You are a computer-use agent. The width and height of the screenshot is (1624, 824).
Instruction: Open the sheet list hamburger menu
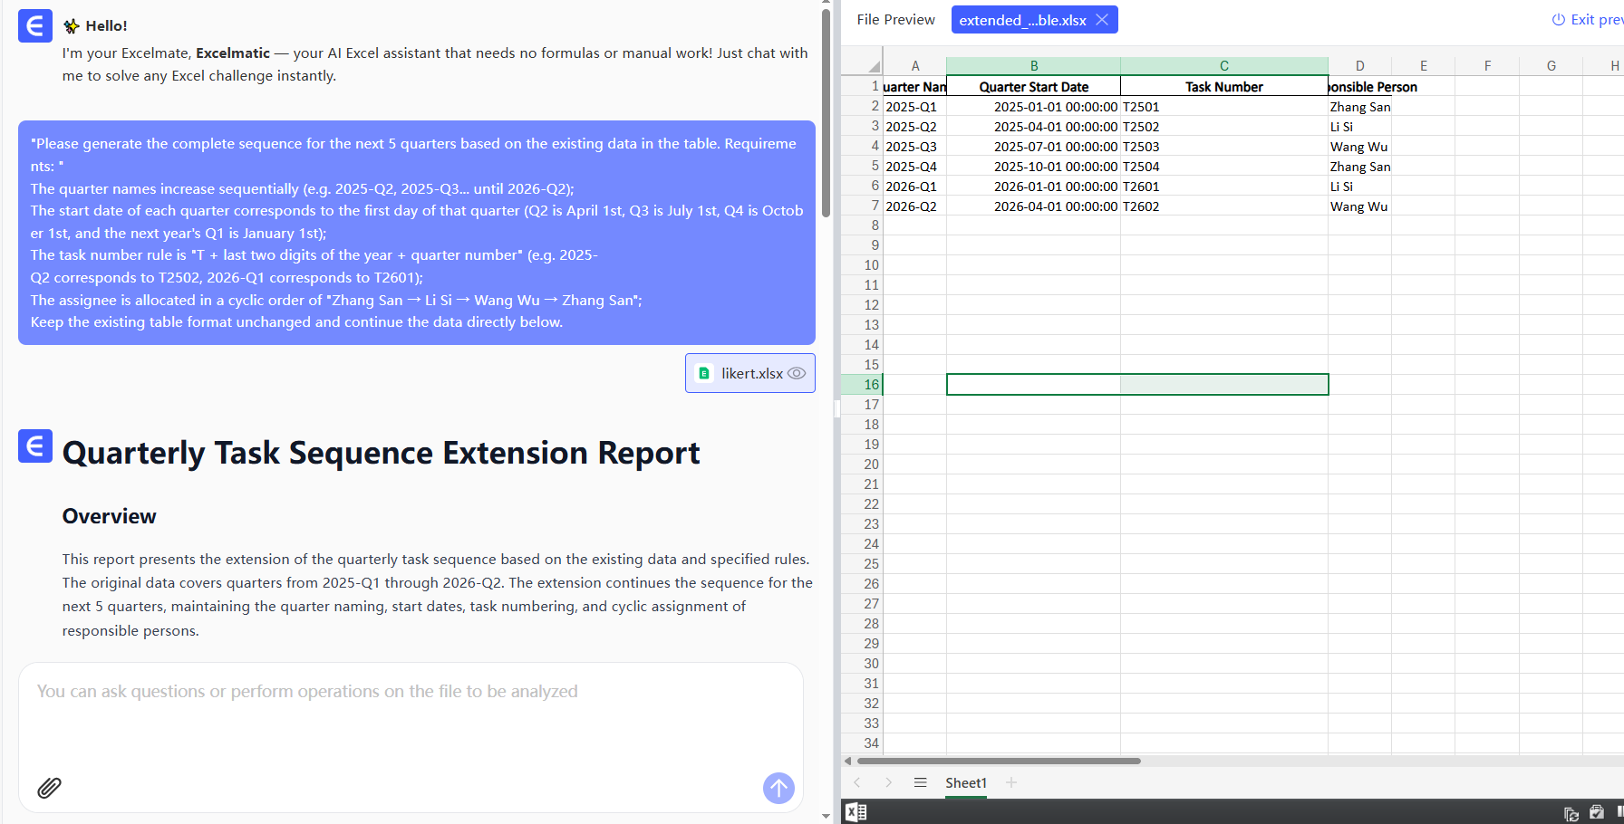click(920, 782)
